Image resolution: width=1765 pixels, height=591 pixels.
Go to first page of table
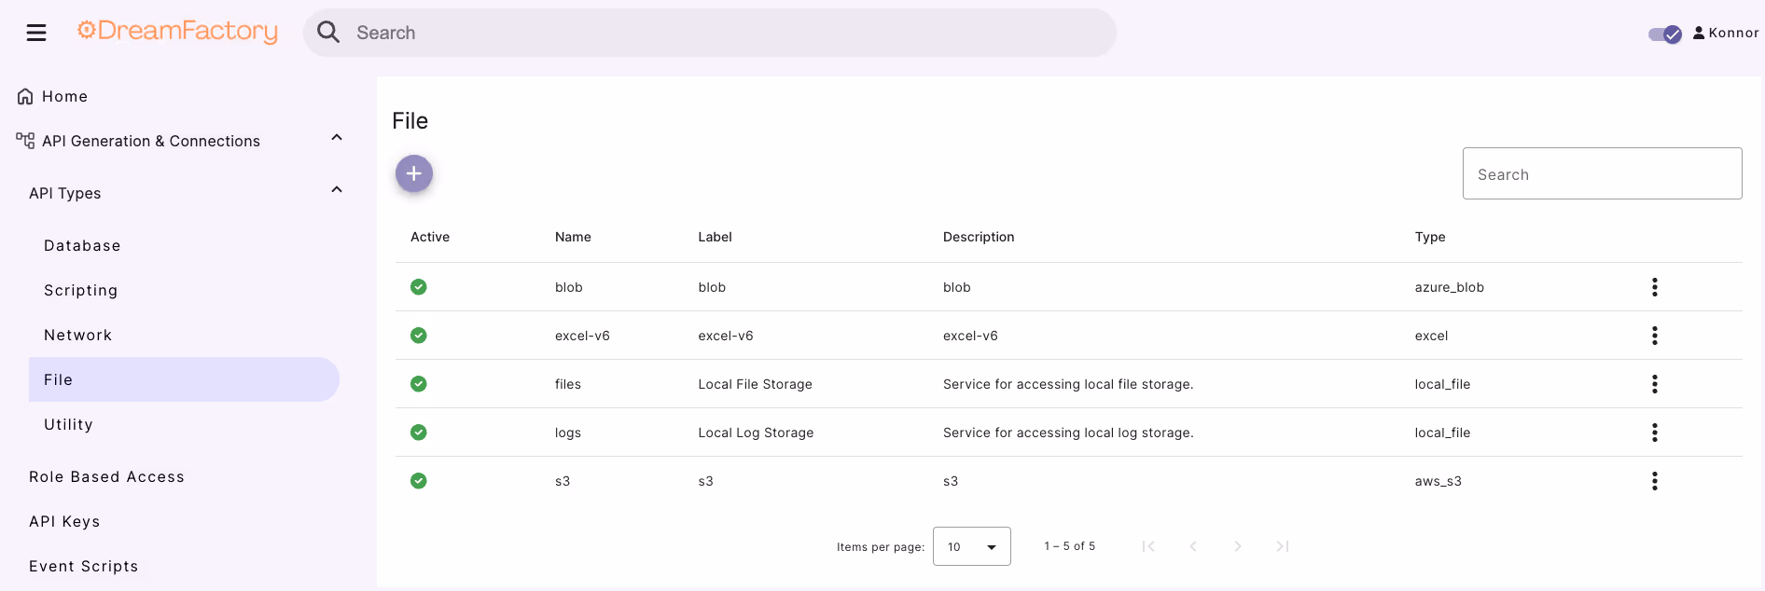pyautogui.click(x=1148, y=546)
